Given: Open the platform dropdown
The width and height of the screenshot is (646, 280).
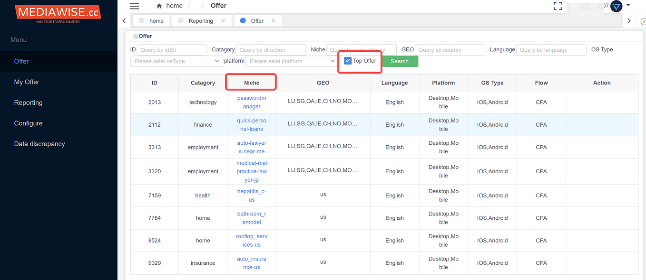Looking at the screenshot, I should [x=291, y=61].
